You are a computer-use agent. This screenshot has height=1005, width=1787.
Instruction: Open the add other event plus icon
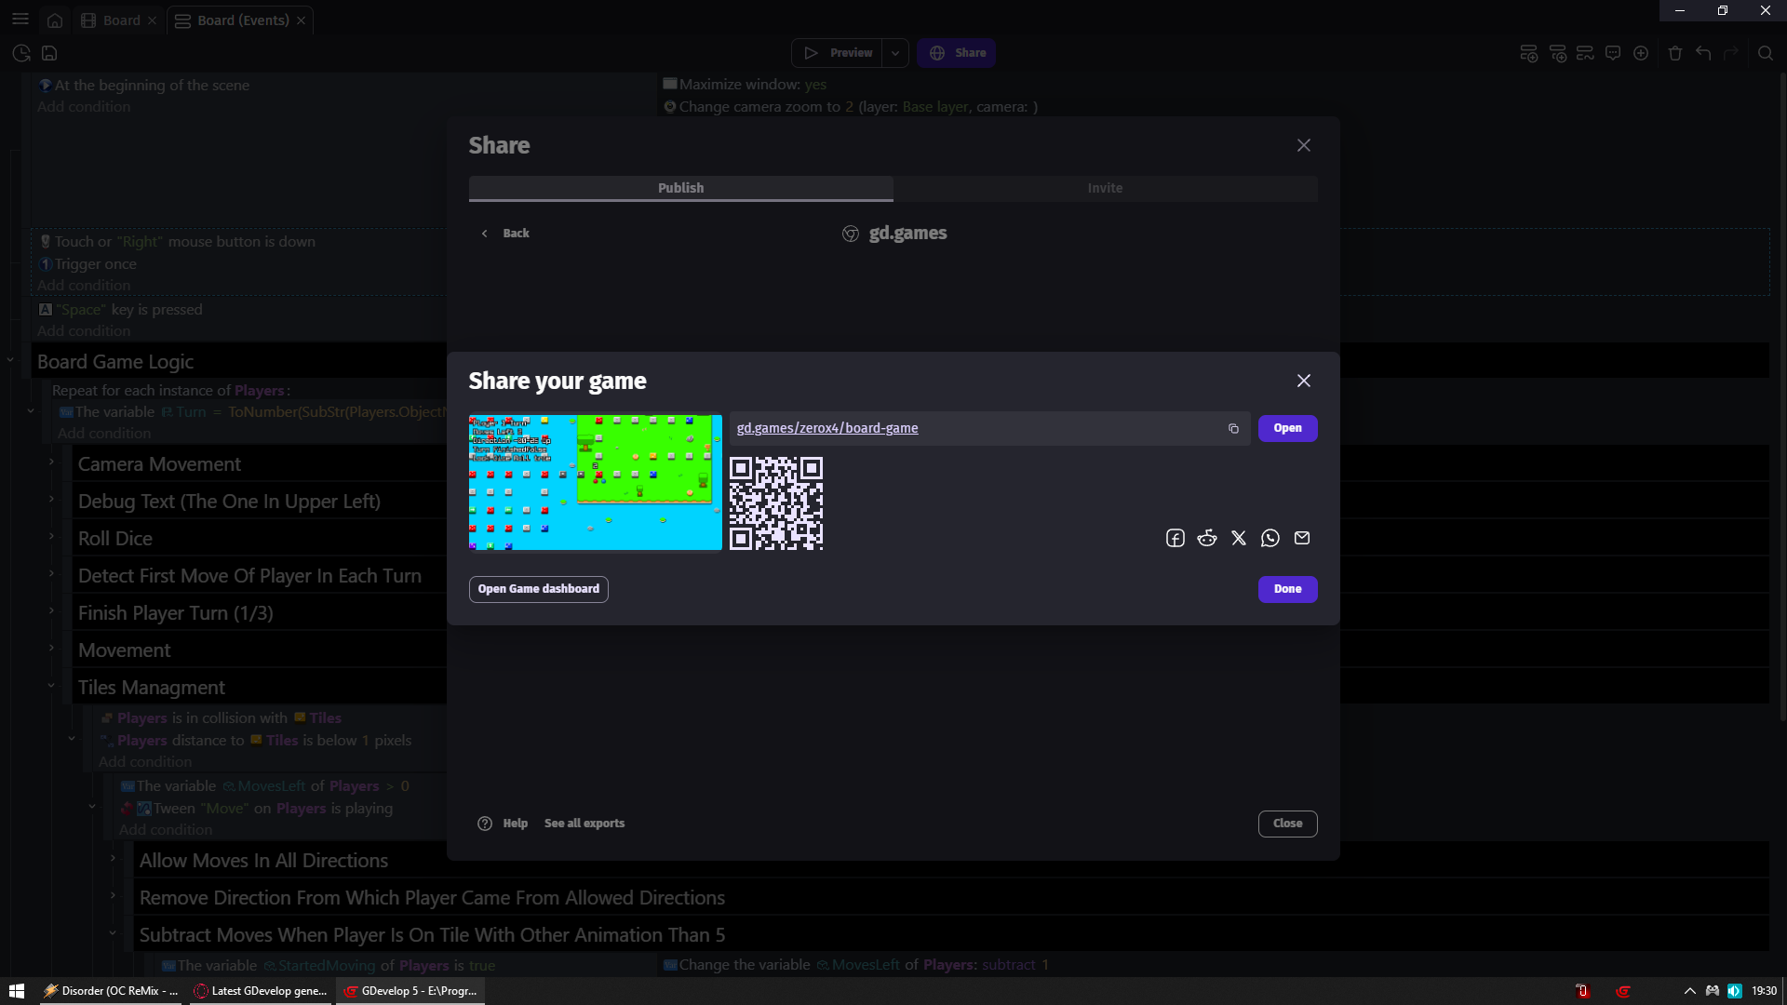coord(1641,53)
